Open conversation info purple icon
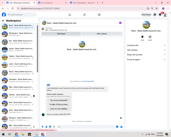Screen dimensions: 171x137 pos(120,23)
